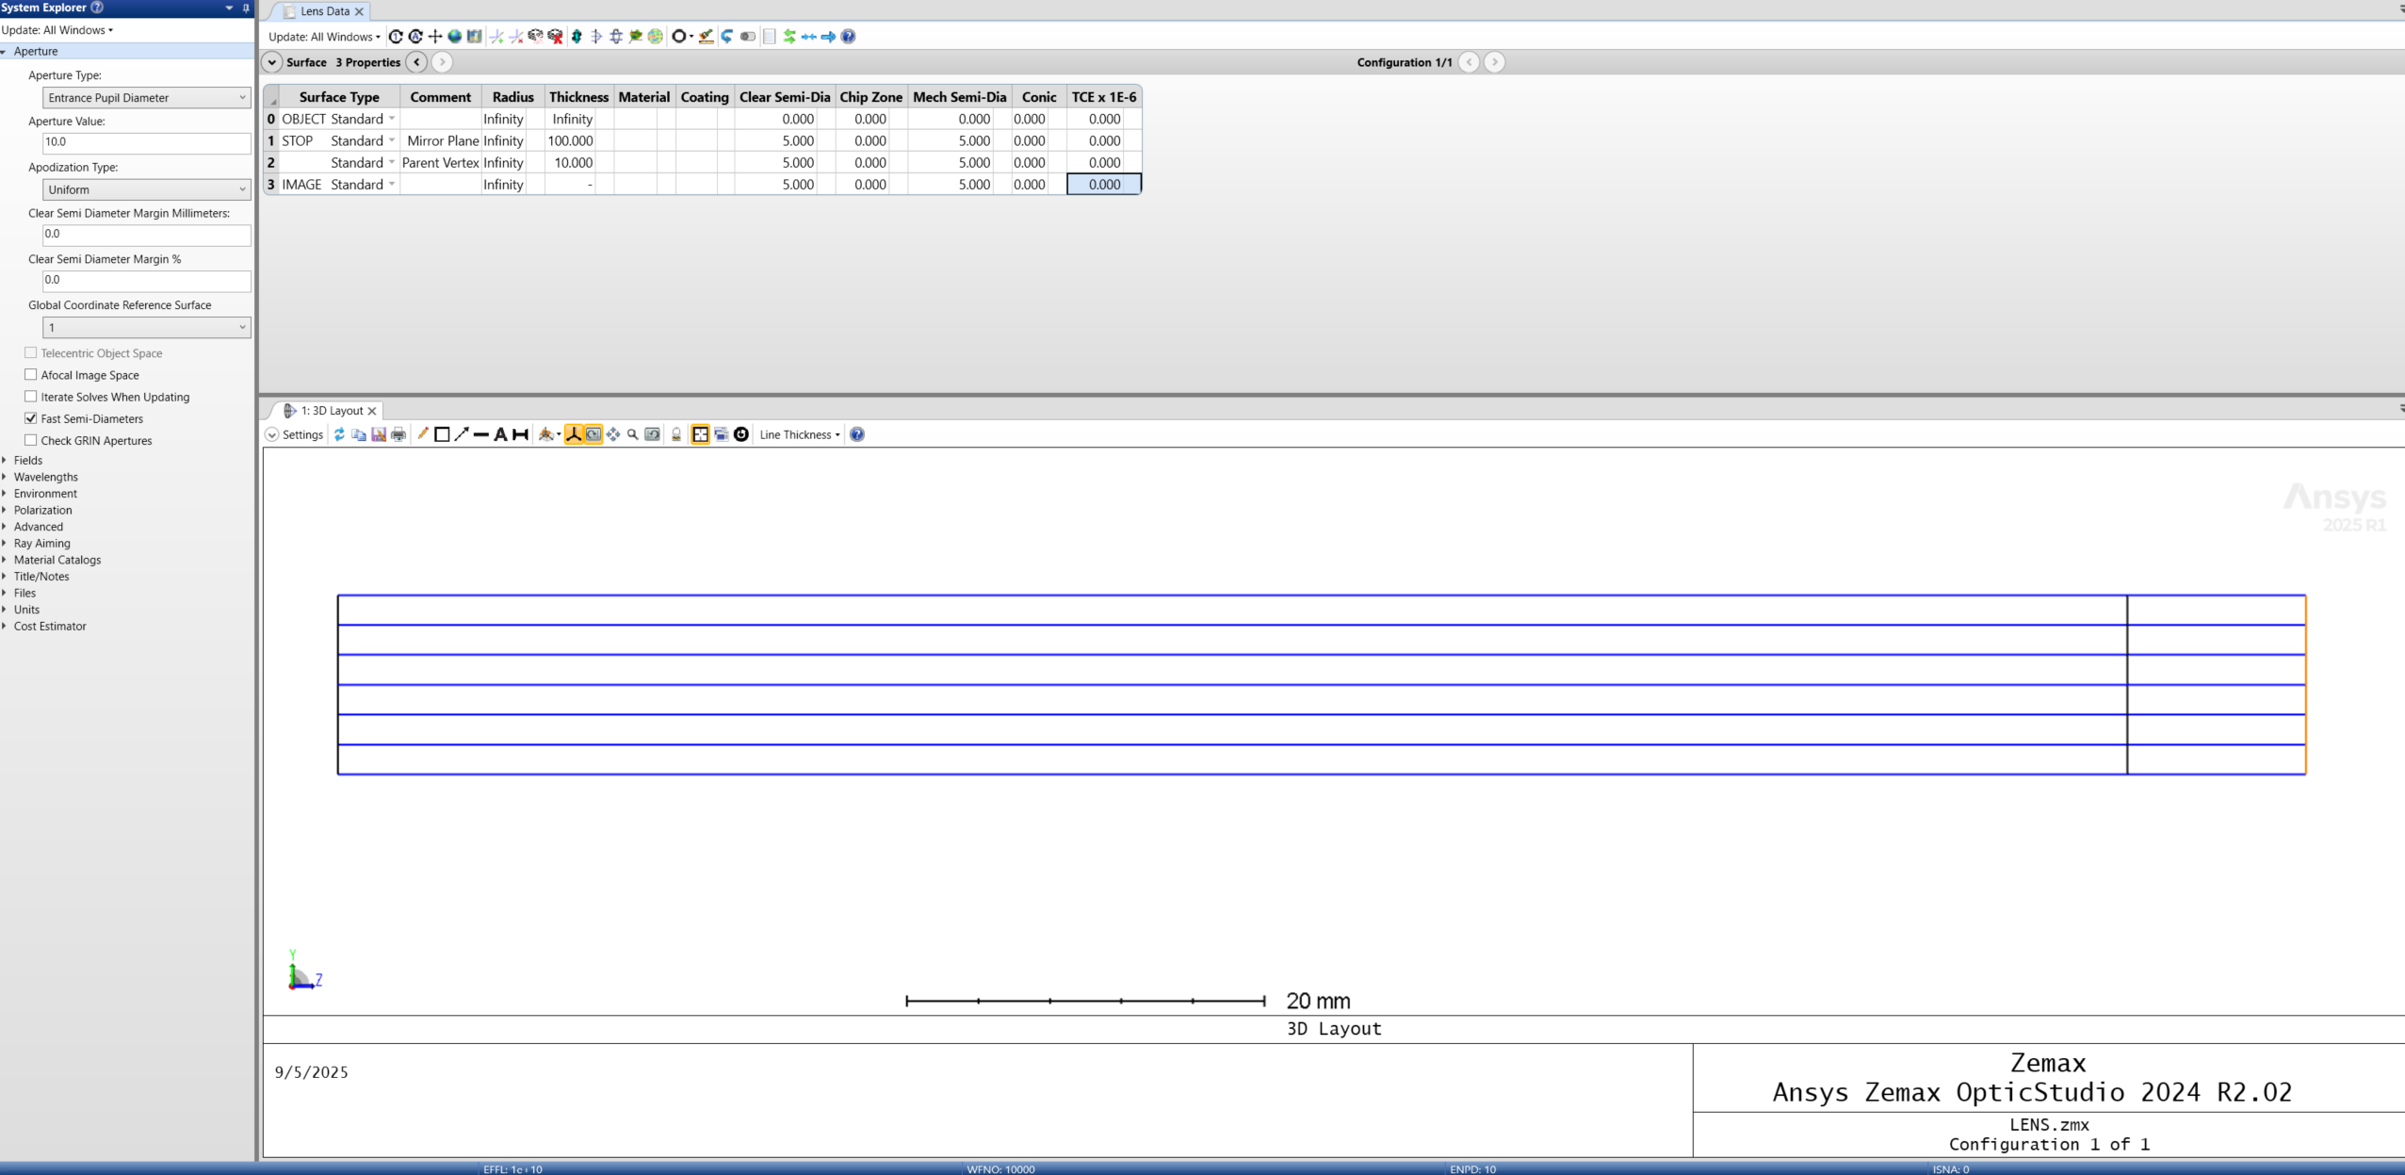Toggle the grey switch icon in Lens Data toolbar
Image resolution: width=2405 pixels, height=1175 pixels.
pos(747,37)
